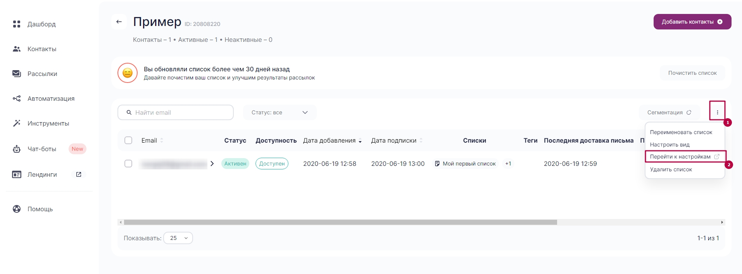Focus the Найти email search field
The width and height of the screenshot is (742, 274).
(x=176, y=112)
